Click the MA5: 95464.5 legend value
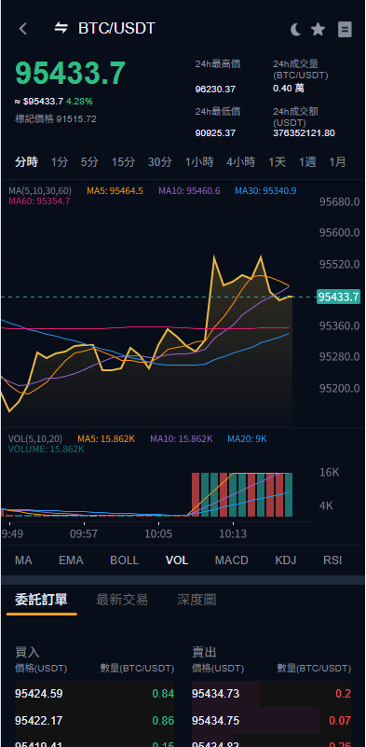 tap(115, 191)
